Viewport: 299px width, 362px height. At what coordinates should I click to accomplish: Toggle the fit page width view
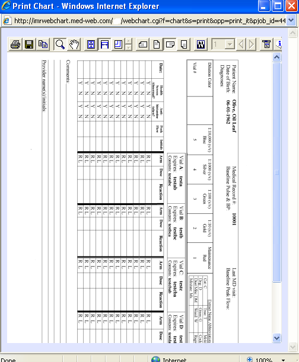(x=104, y=44)
